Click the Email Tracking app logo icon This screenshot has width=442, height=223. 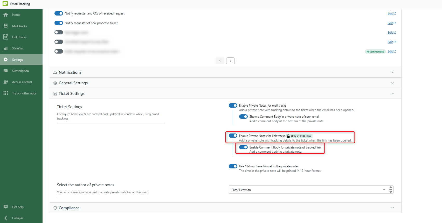pos(5,4)
